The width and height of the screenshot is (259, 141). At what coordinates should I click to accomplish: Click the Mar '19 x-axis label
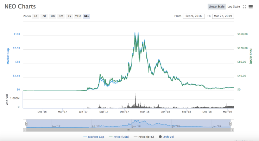(227, 112)
